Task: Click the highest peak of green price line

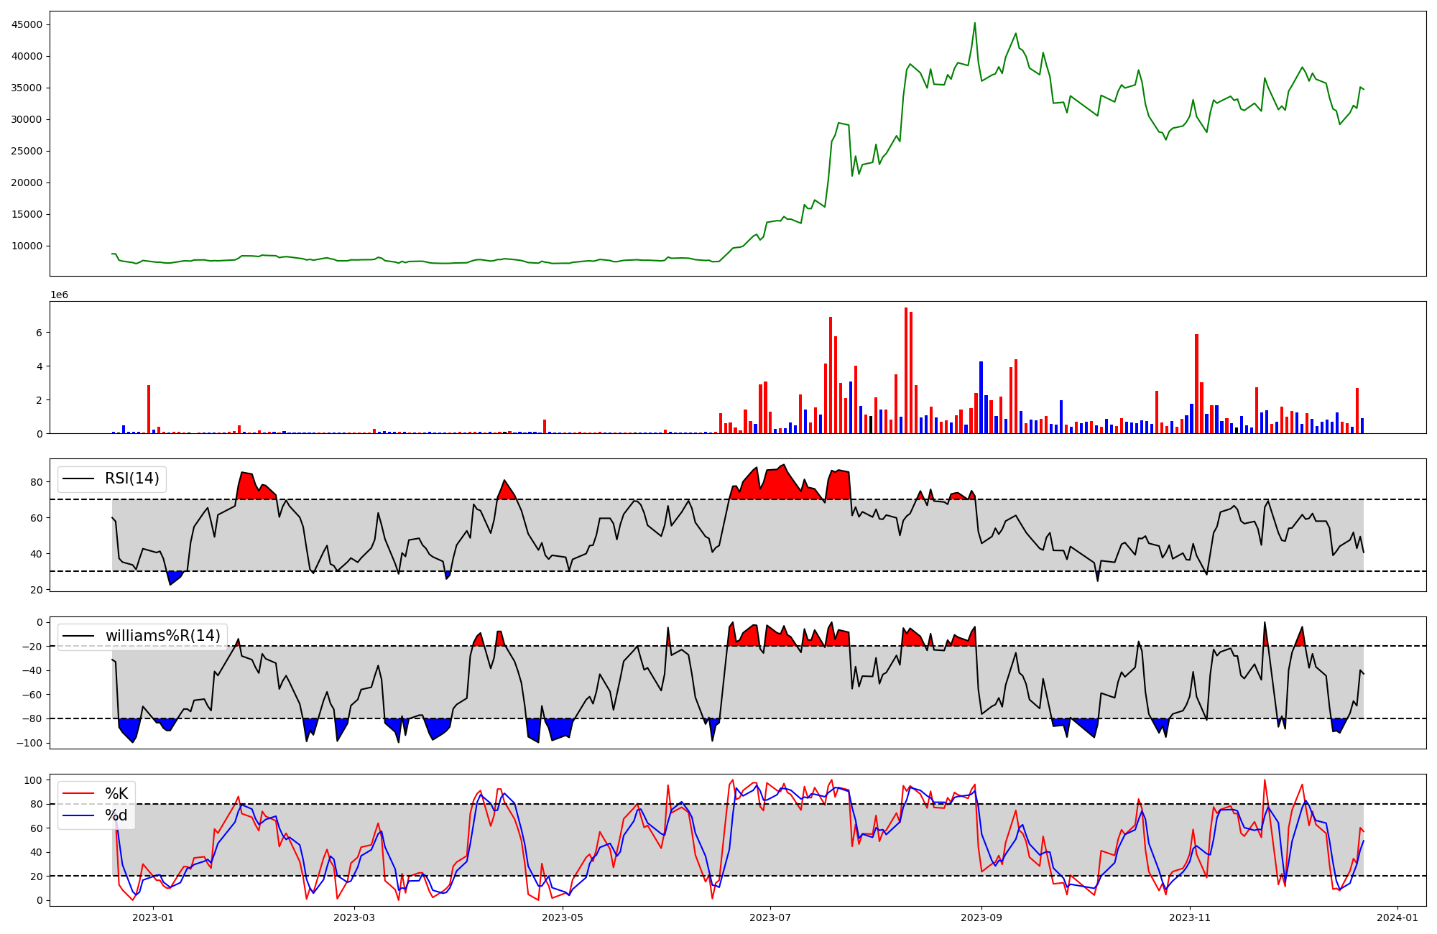Action: [x=974, y=23]
